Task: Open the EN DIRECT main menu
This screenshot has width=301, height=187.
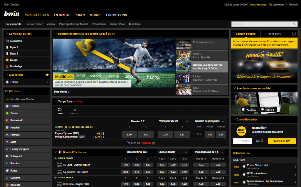Action: click(62, 15)
